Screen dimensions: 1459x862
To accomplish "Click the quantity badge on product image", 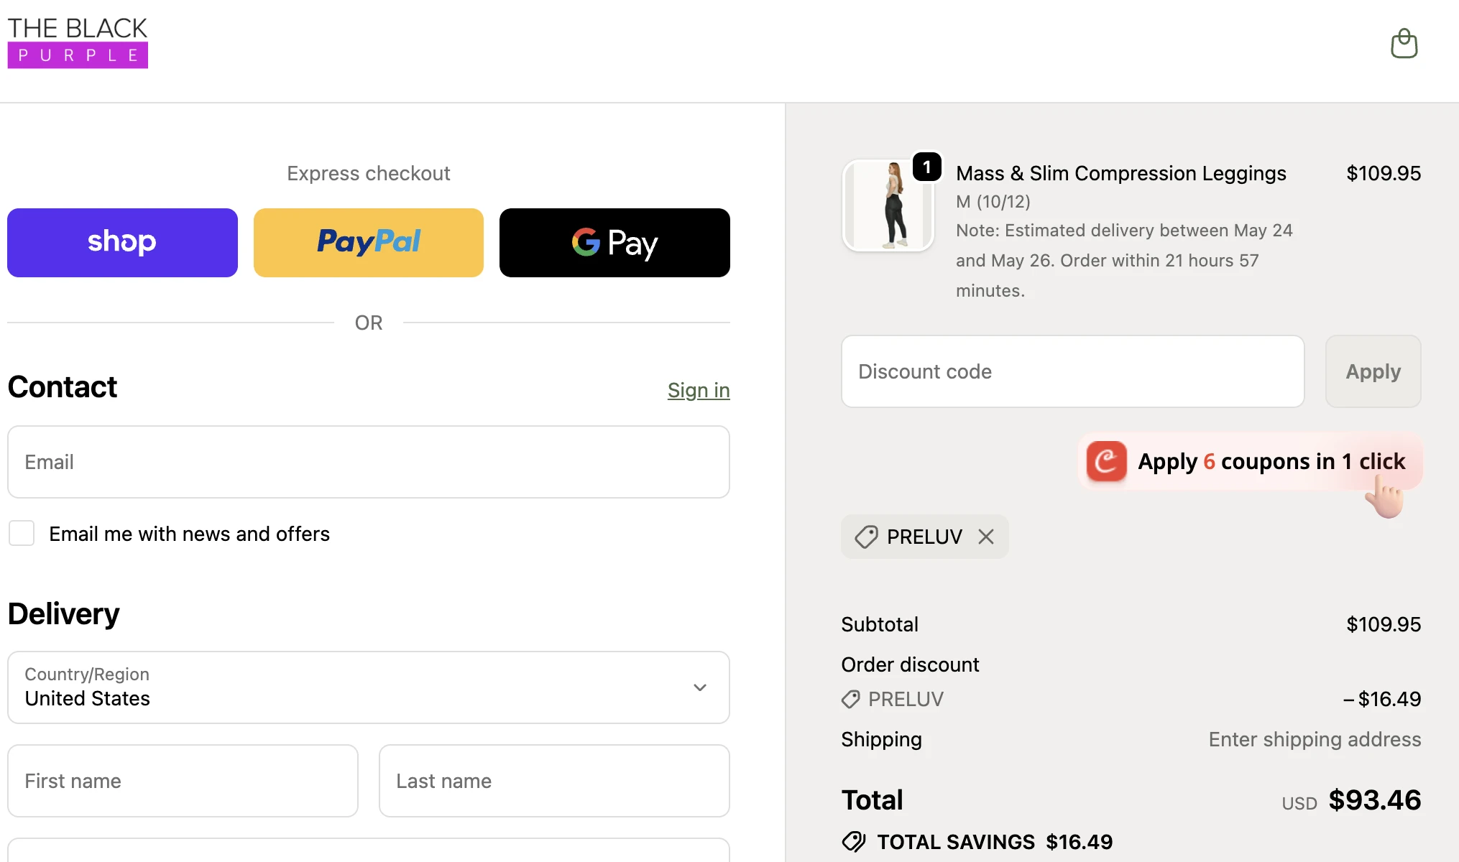I will click(927, 167).
